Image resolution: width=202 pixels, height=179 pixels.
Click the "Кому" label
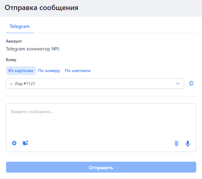(x=11, y=60)
